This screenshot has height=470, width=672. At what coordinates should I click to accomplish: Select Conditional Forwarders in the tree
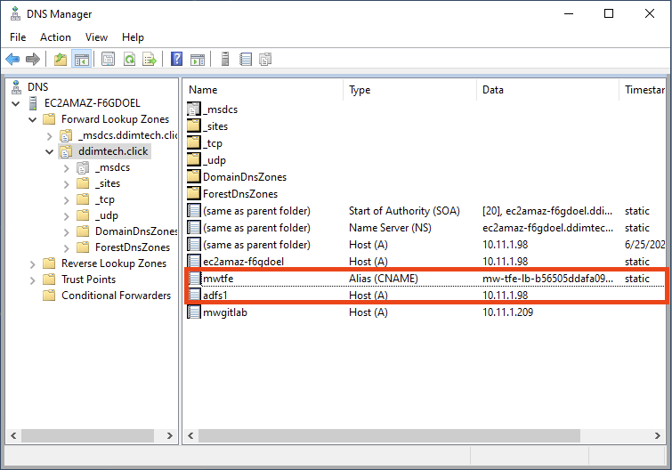pos(116,296)
